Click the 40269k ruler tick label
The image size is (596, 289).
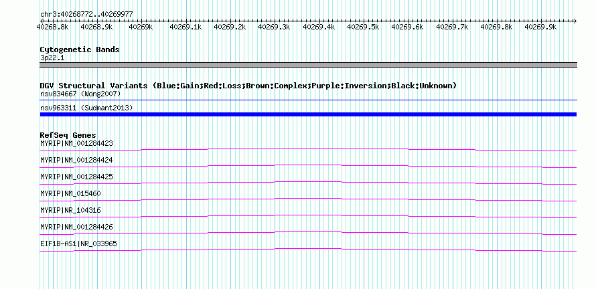141,27
